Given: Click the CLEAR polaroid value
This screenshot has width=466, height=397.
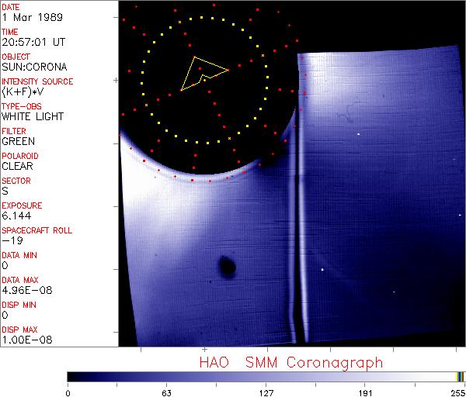Looking at the screenshot, I should (x=17, y=166).
